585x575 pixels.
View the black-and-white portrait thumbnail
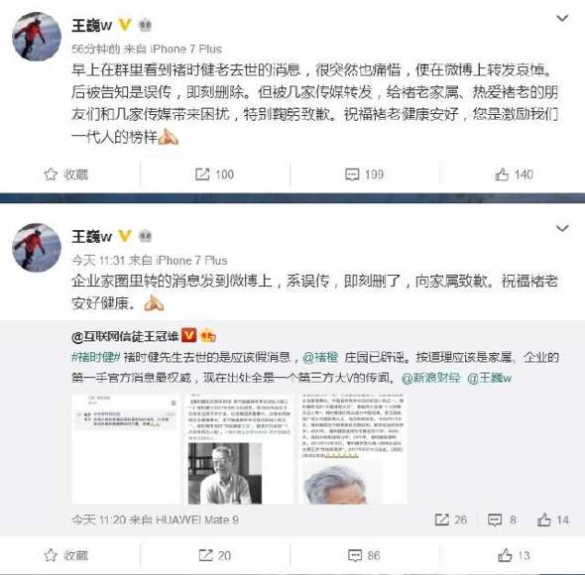[225, 473]
